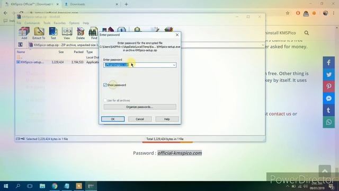Viewport: 339px width, 191px height.
Task: Sort file list by Name column
Action: click(x=21, y=52)
